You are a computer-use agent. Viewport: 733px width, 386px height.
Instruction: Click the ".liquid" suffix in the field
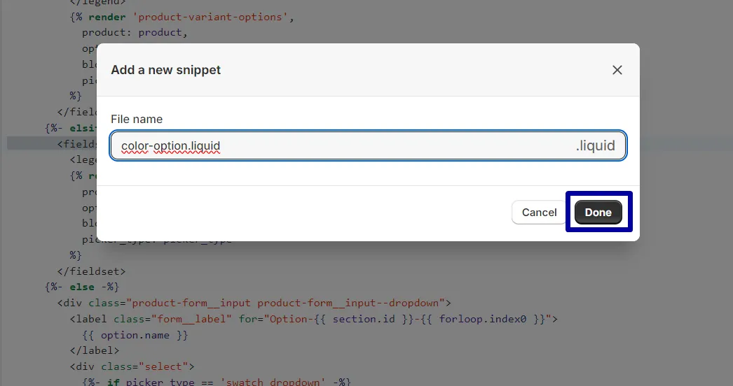click(x=595, y=145)
